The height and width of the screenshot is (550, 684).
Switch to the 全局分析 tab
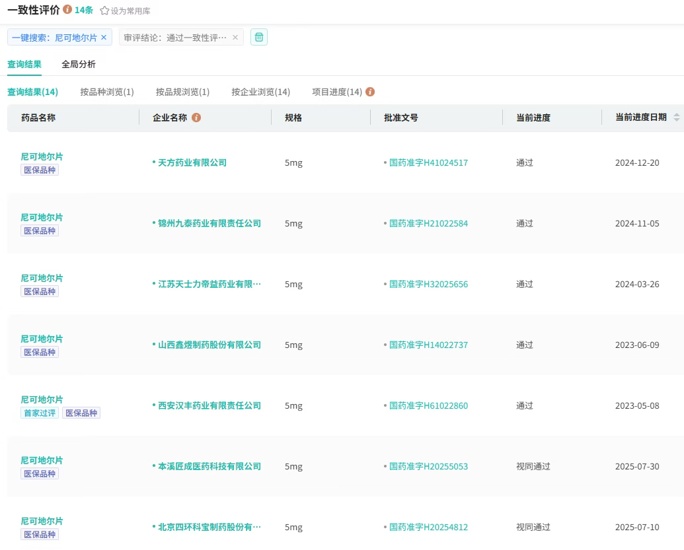click(78, 64)
